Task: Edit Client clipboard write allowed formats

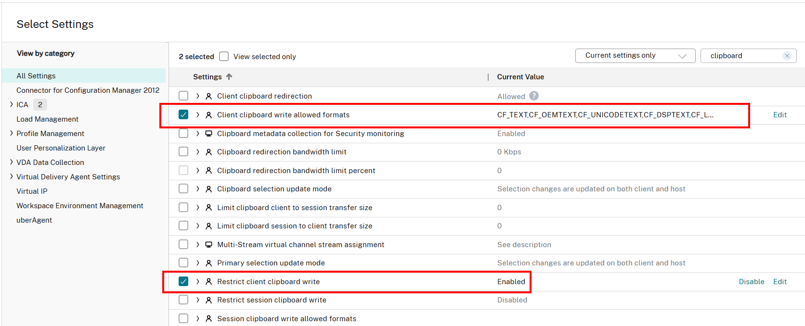Action: [779, 115]
